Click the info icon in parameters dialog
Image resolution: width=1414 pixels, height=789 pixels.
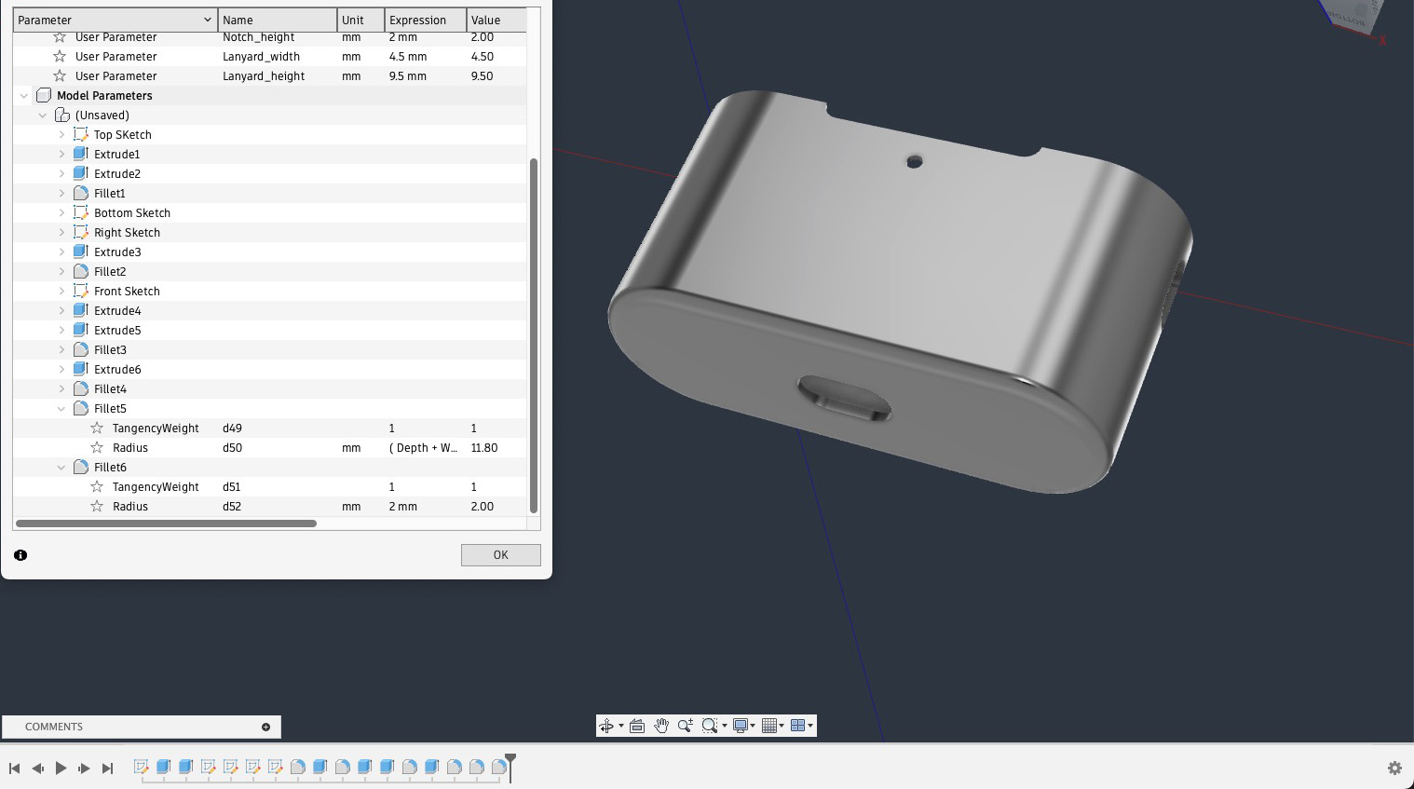click(x=20, y=555)
